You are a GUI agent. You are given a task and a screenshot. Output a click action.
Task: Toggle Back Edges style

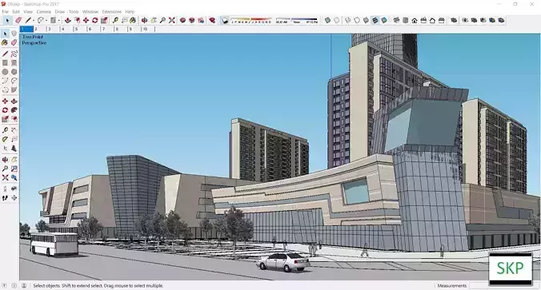click(x=336, y=20)
